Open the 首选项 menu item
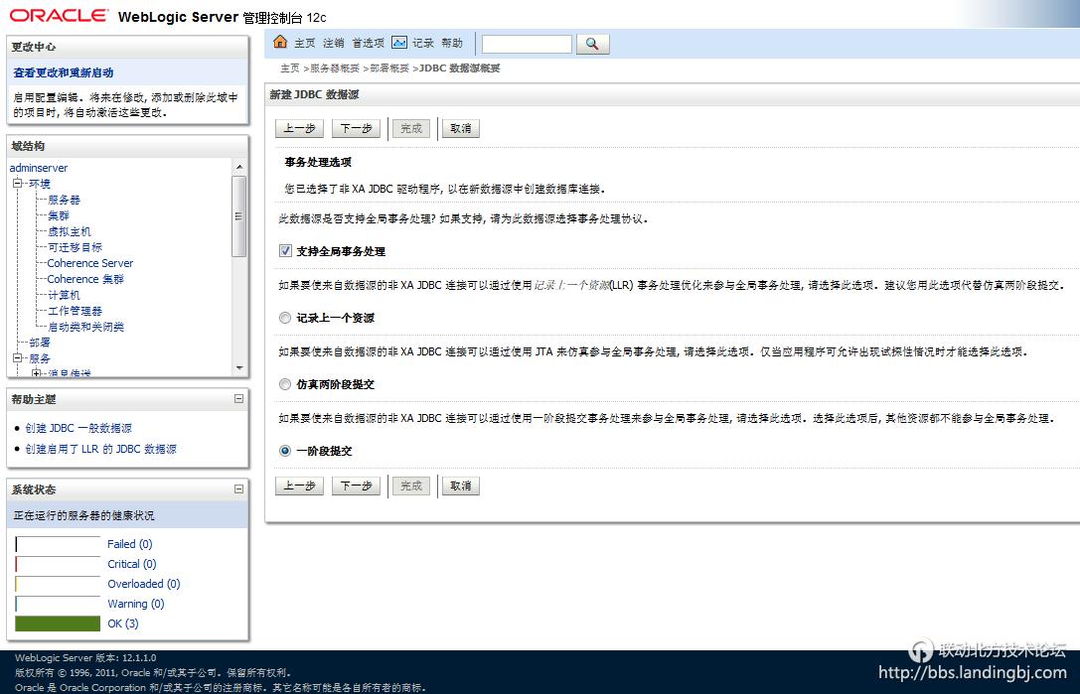This screenshot has width=1080, height=694. (x=368, y=43)
